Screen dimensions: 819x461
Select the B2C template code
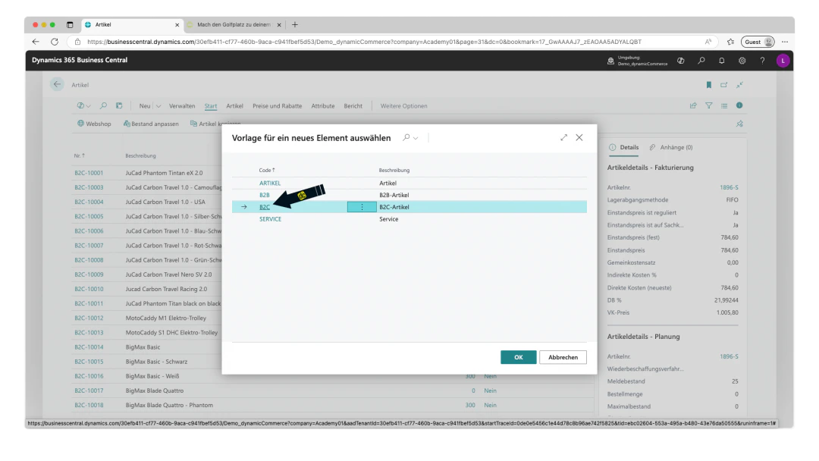pos(265,207)
